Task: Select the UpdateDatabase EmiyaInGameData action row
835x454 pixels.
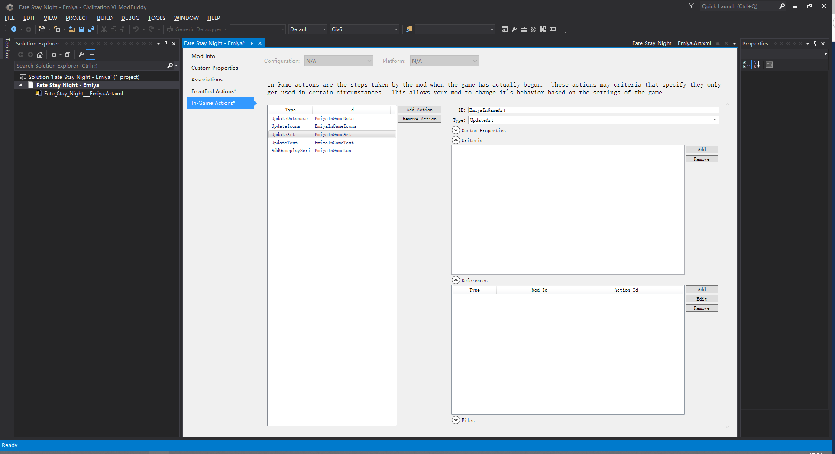Action: (332, 118)
